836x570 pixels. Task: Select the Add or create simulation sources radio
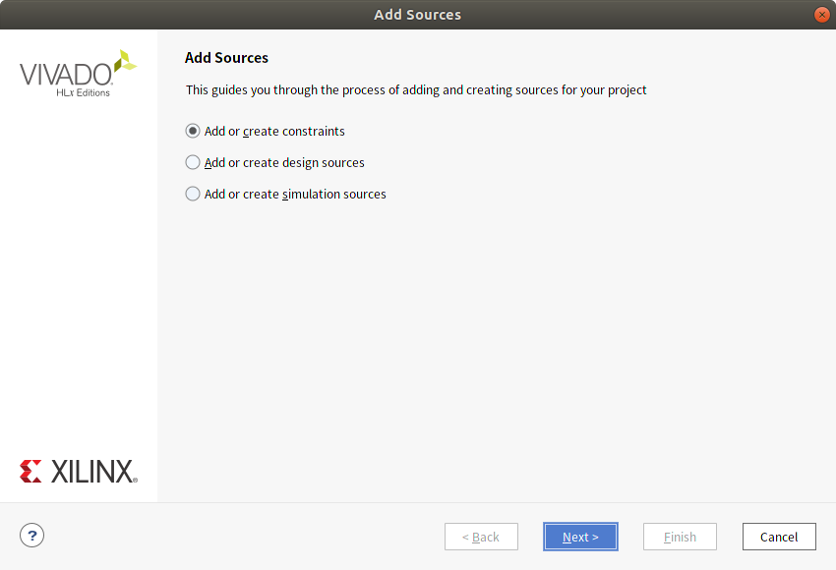tap(193, 194)
